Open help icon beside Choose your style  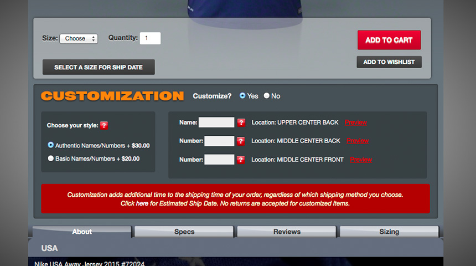104,126
